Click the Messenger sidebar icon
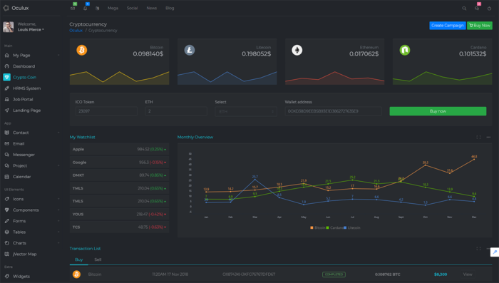Viewport: 499px width, 283px height. tap(6, 155)
